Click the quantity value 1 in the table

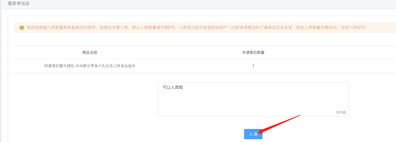click(x=253, y=66)
